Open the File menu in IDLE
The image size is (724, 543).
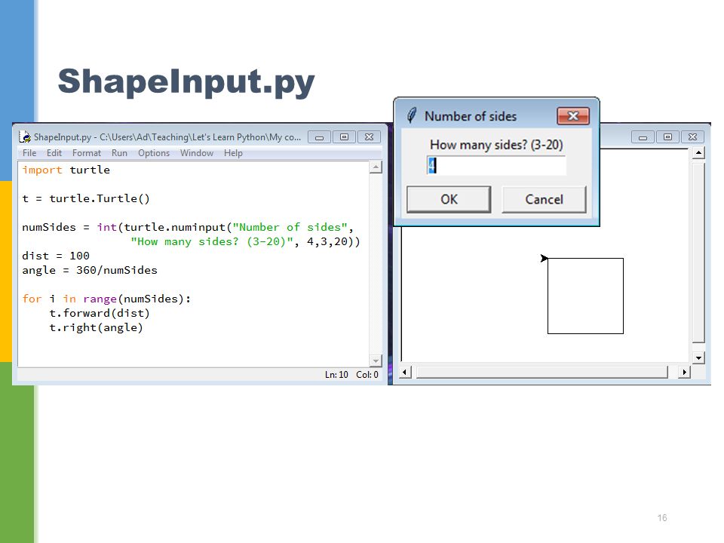click(x=29, y=153)
